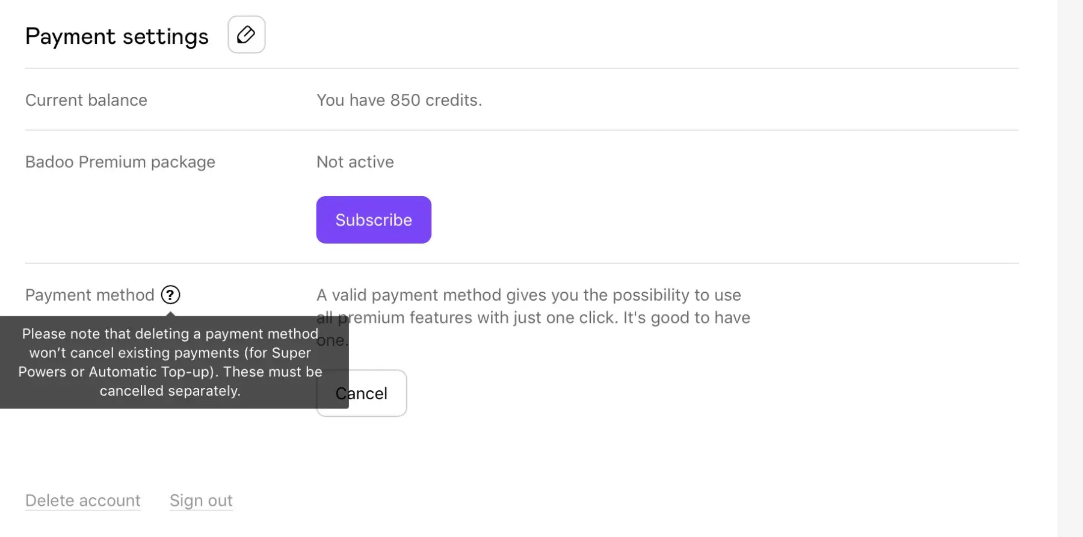Open the Delete account link
The image size is (1083, 537).
pyautogui.click(x=83, y=500)
